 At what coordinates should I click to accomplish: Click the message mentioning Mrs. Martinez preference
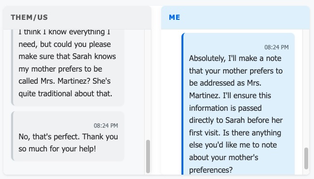pyautogui.click(x=68, y=67)
